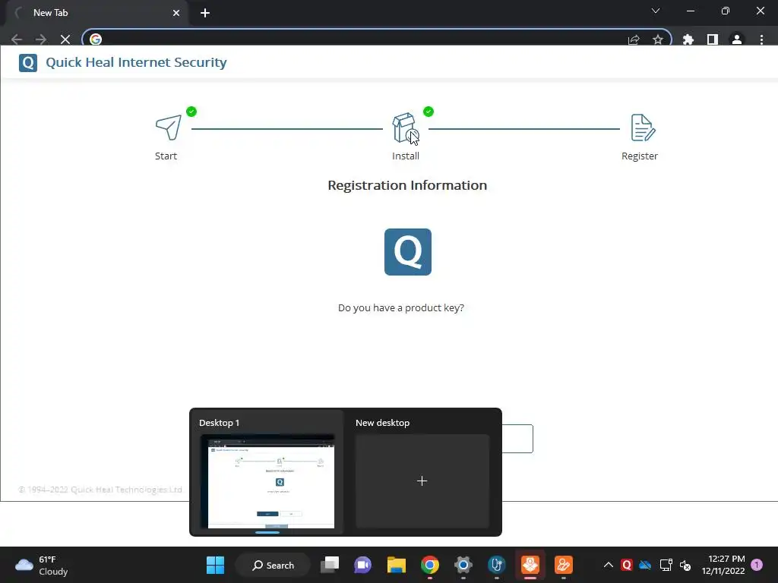778x583 pixels.
Task: Open a new tab with the plus button
Action: click(x=205, y=13)
